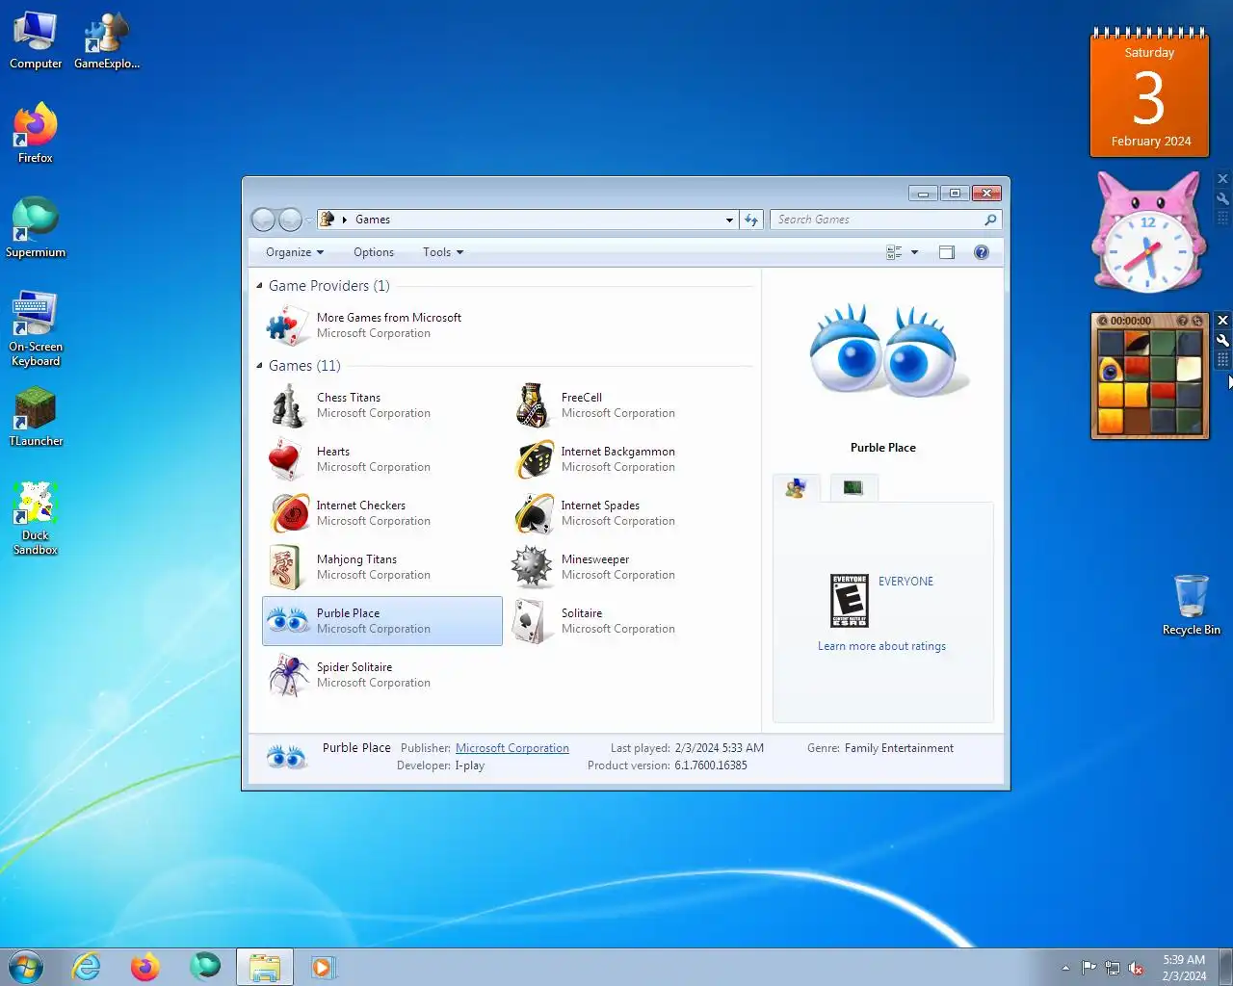The width and height of the screenshot is (1233, 986).
Task: Click the calendar gadget showing Saturday 3
Action: [x=1149, y=92]
